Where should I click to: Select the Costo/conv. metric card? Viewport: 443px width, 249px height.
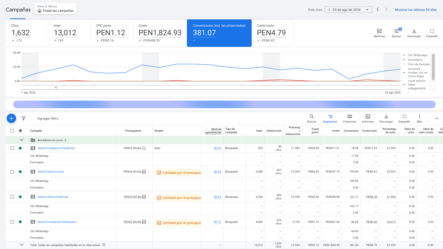click(273, 33)
